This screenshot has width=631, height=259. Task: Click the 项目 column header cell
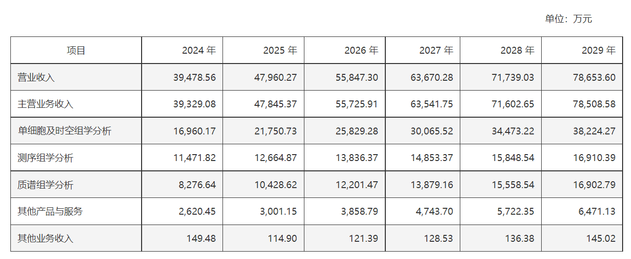pyautogui.click(x=76, y=50)
